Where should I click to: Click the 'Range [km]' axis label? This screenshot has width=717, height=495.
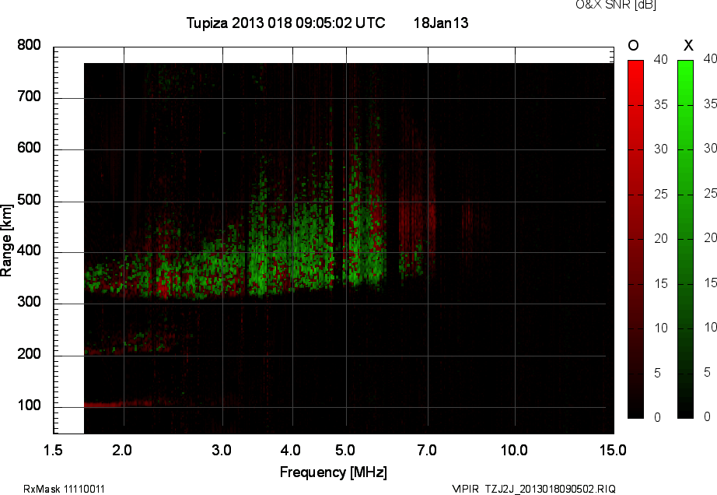(x=6, y=240)
